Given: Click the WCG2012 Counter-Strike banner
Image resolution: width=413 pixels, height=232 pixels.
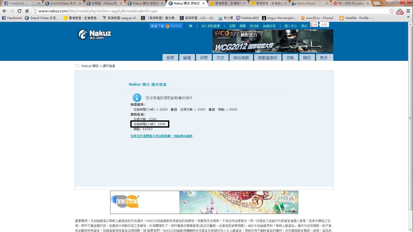Looking at the screenshot, I should (273, 41).
